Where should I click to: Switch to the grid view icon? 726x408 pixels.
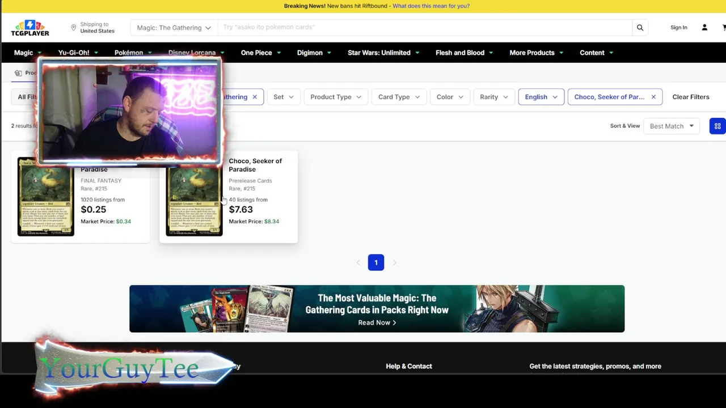click(717, 126)
